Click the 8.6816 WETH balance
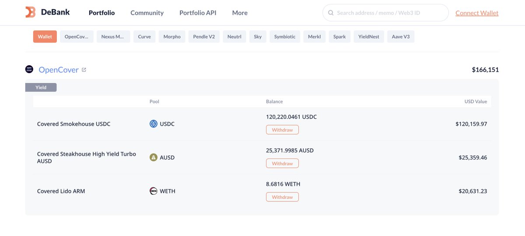525x236 pixels. coord(283,184)
